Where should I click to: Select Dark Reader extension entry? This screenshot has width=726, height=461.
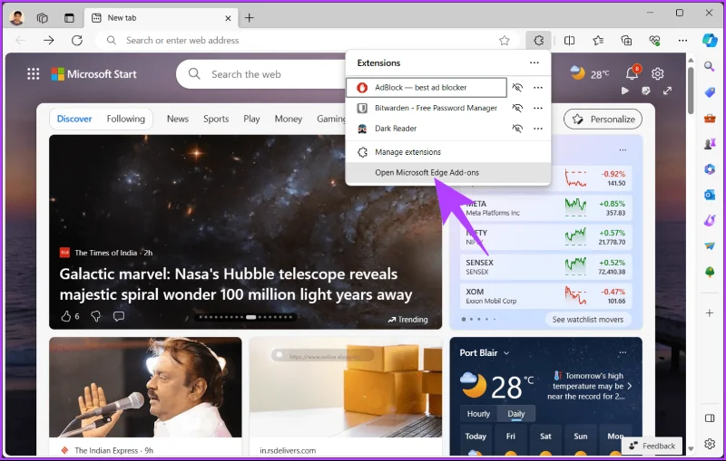(427, 129)
